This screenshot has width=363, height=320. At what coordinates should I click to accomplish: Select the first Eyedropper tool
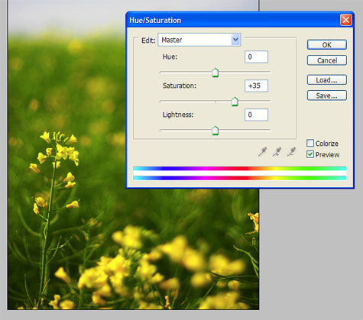262,152
